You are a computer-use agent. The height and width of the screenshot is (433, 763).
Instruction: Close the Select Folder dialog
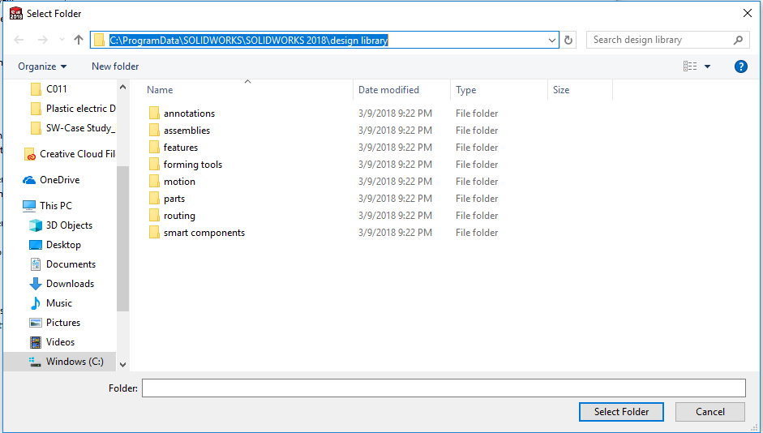tap(748, 13)
